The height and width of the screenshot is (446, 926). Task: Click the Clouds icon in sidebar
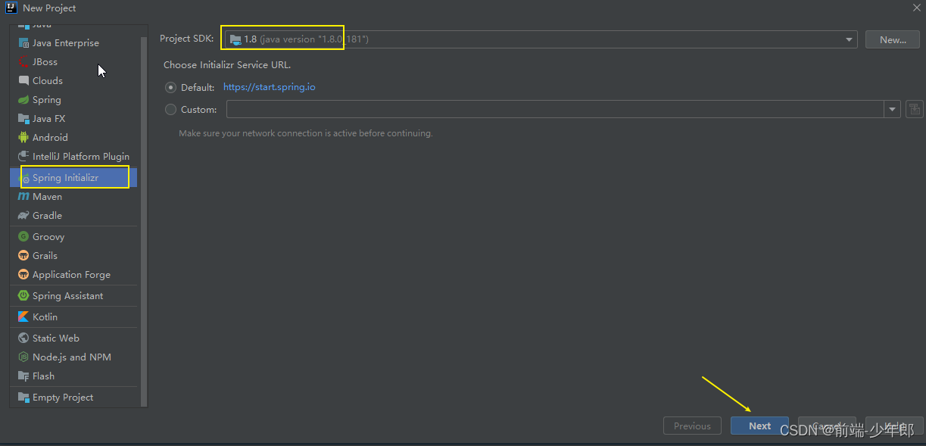point(23,81)
